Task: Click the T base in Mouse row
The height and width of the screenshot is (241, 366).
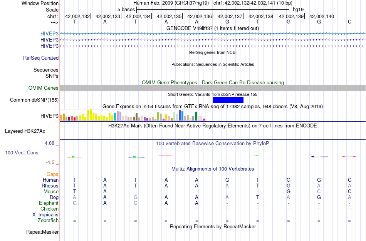Action: point(75,192)
